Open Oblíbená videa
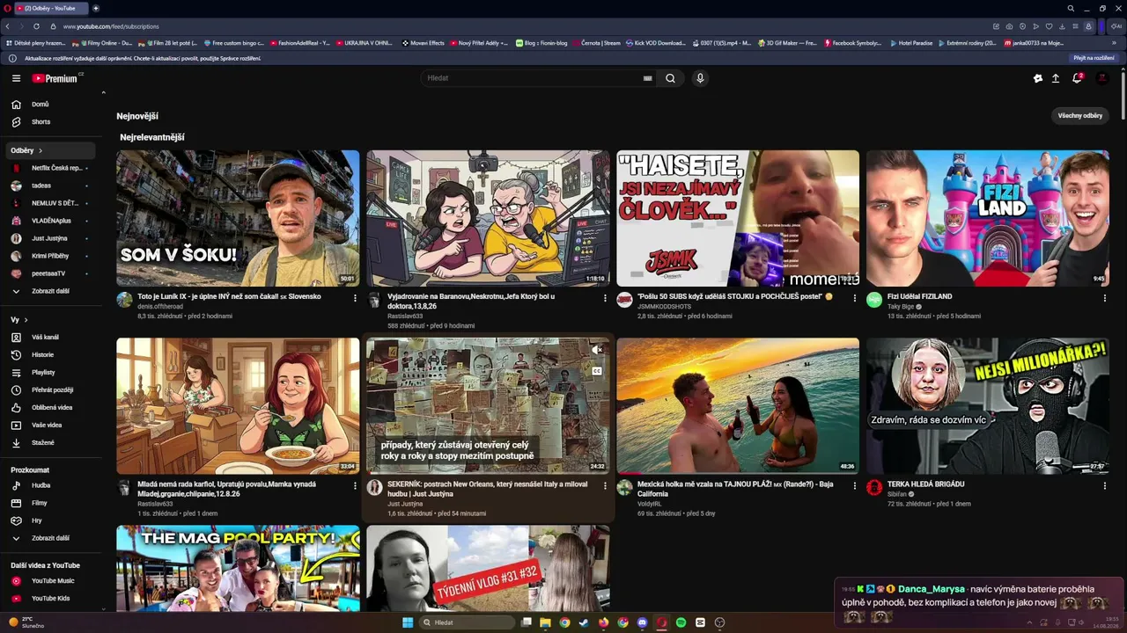 tap(51, 407)
